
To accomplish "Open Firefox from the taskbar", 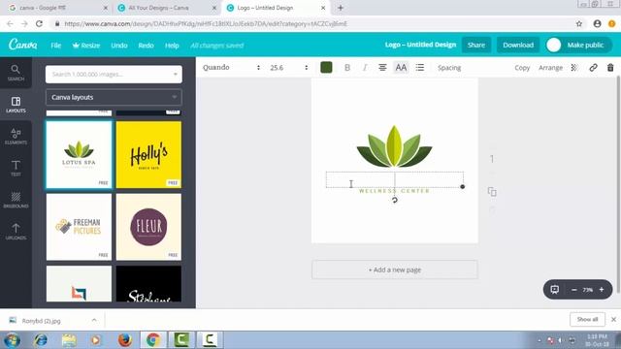I will (124, 340).
